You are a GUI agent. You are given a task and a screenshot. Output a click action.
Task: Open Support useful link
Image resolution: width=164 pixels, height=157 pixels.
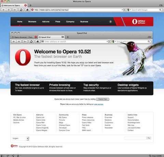[x=131, y=117]
